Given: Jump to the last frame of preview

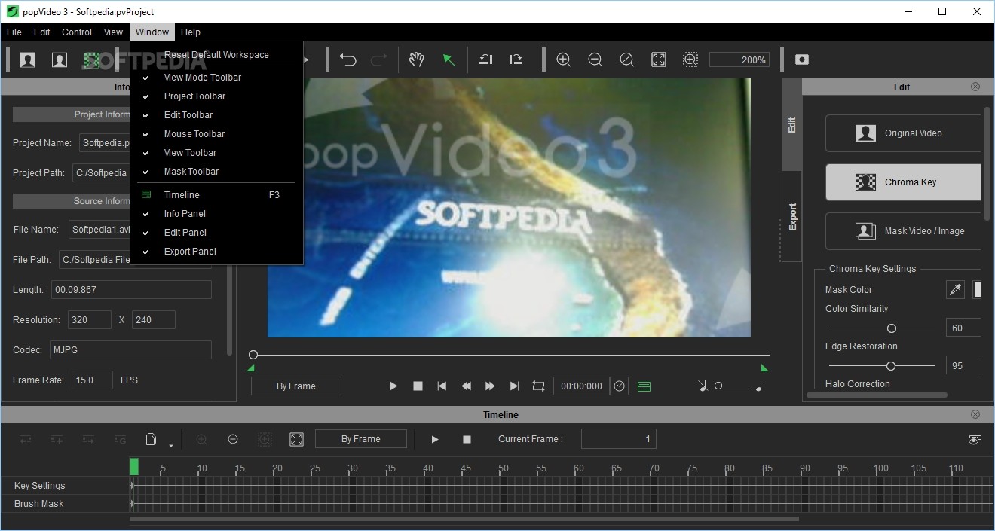Looking at the screenshot, I should pyautogui.click(x=514, y=386).
